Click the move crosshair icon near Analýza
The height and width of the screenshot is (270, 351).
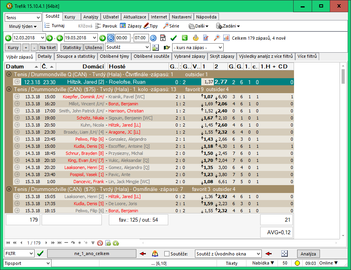click(x=284, y=253)
